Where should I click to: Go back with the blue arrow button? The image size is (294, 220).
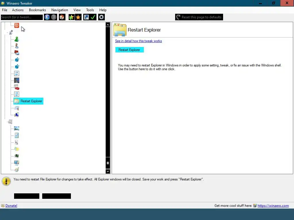(47, 17)
